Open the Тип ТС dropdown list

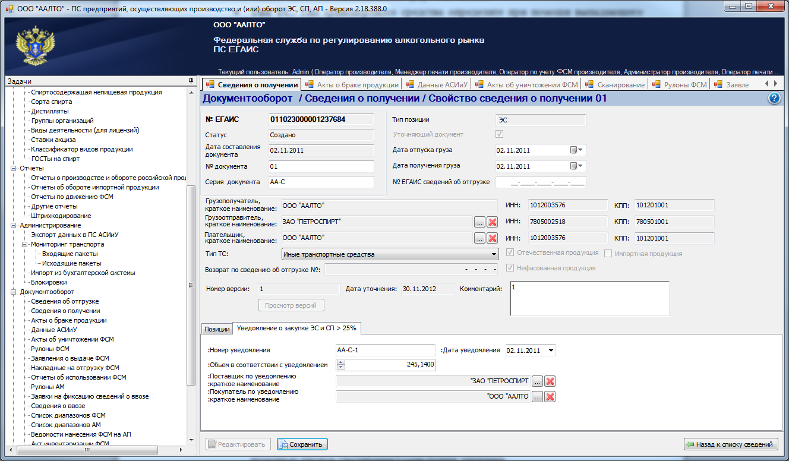(x=494, y=255)
